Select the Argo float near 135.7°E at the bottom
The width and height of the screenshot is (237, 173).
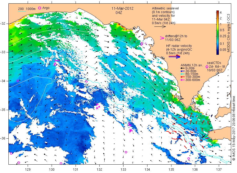(x=189, y=158)
